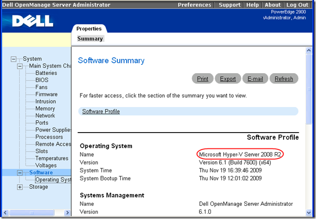Open Slots in the tree
This screenshot has width=316, height=219.
pyautogui.click(x=42, y=151)
